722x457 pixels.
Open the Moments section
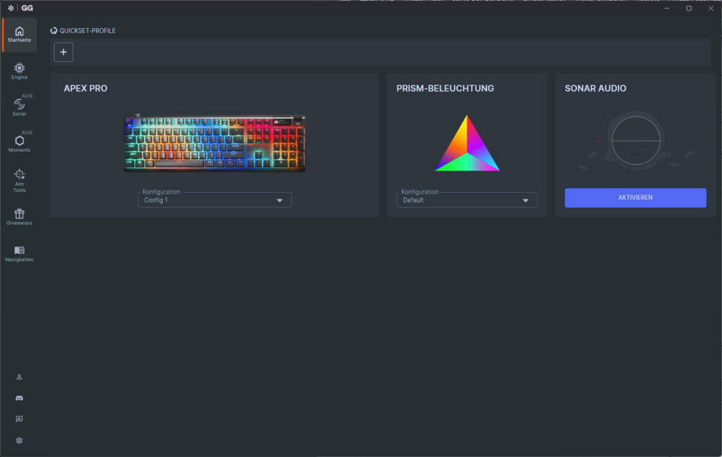[19, 144]
